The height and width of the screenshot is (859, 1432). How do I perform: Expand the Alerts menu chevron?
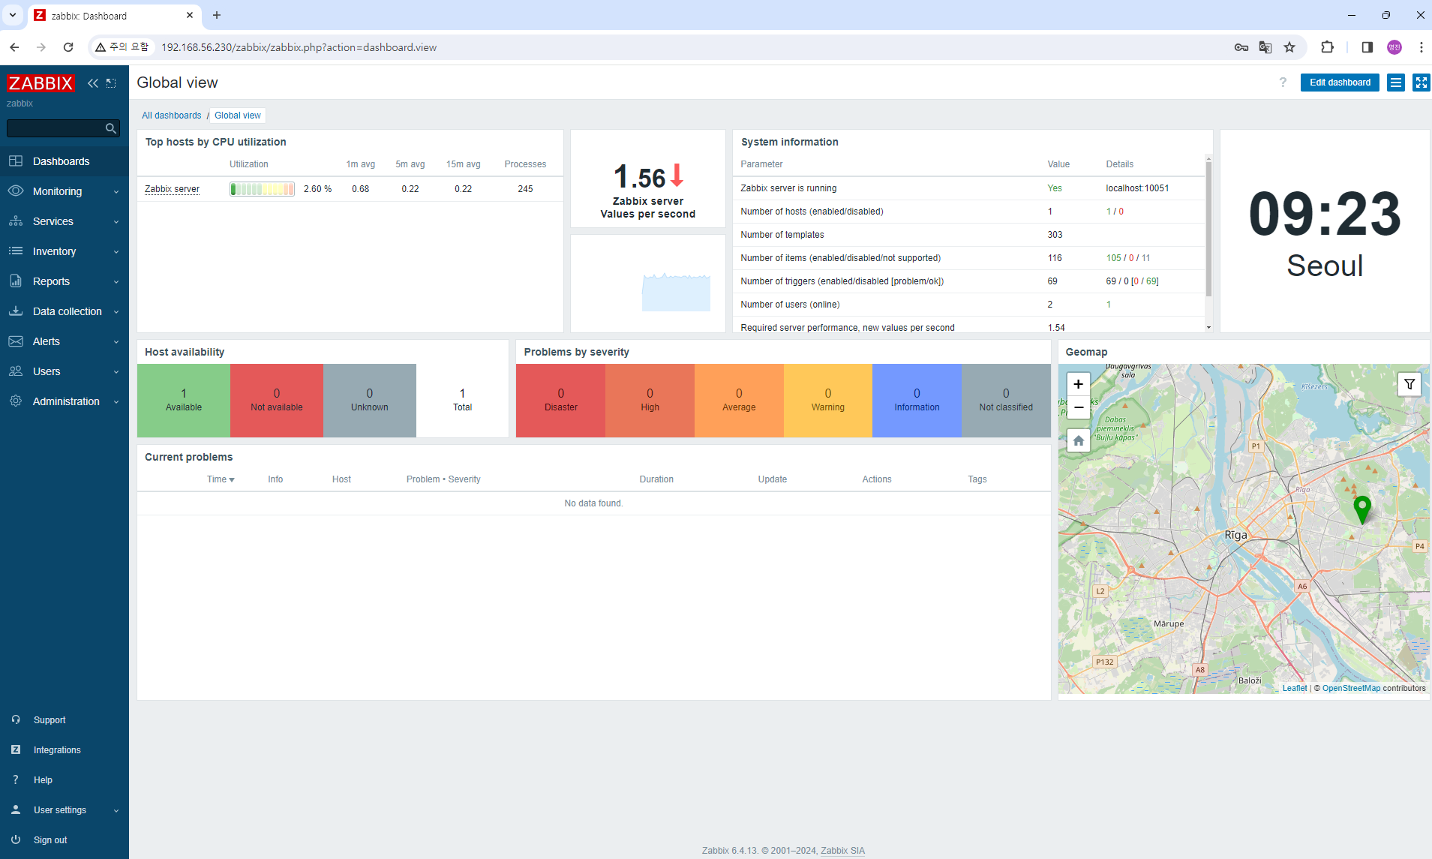coord(116,342)
